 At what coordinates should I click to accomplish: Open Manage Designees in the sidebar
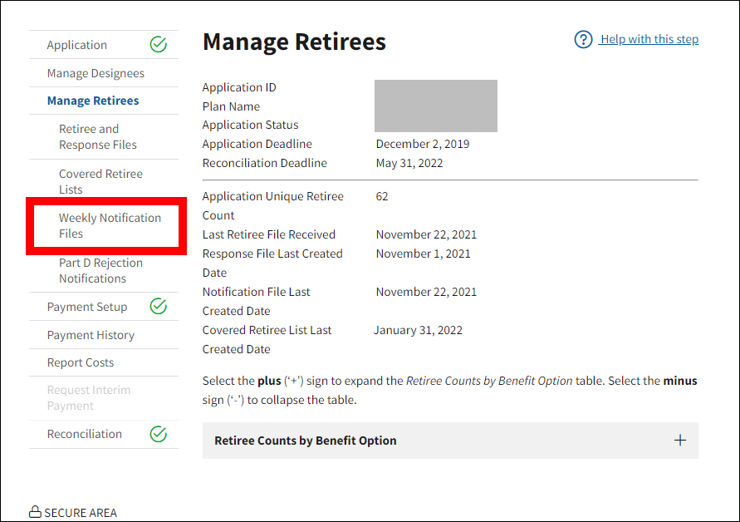[x=96, y=73]
